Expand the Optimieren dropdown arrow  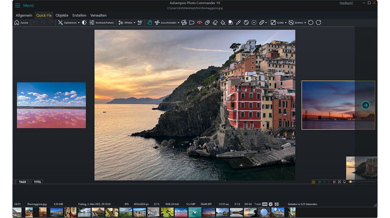pos(79,23)
